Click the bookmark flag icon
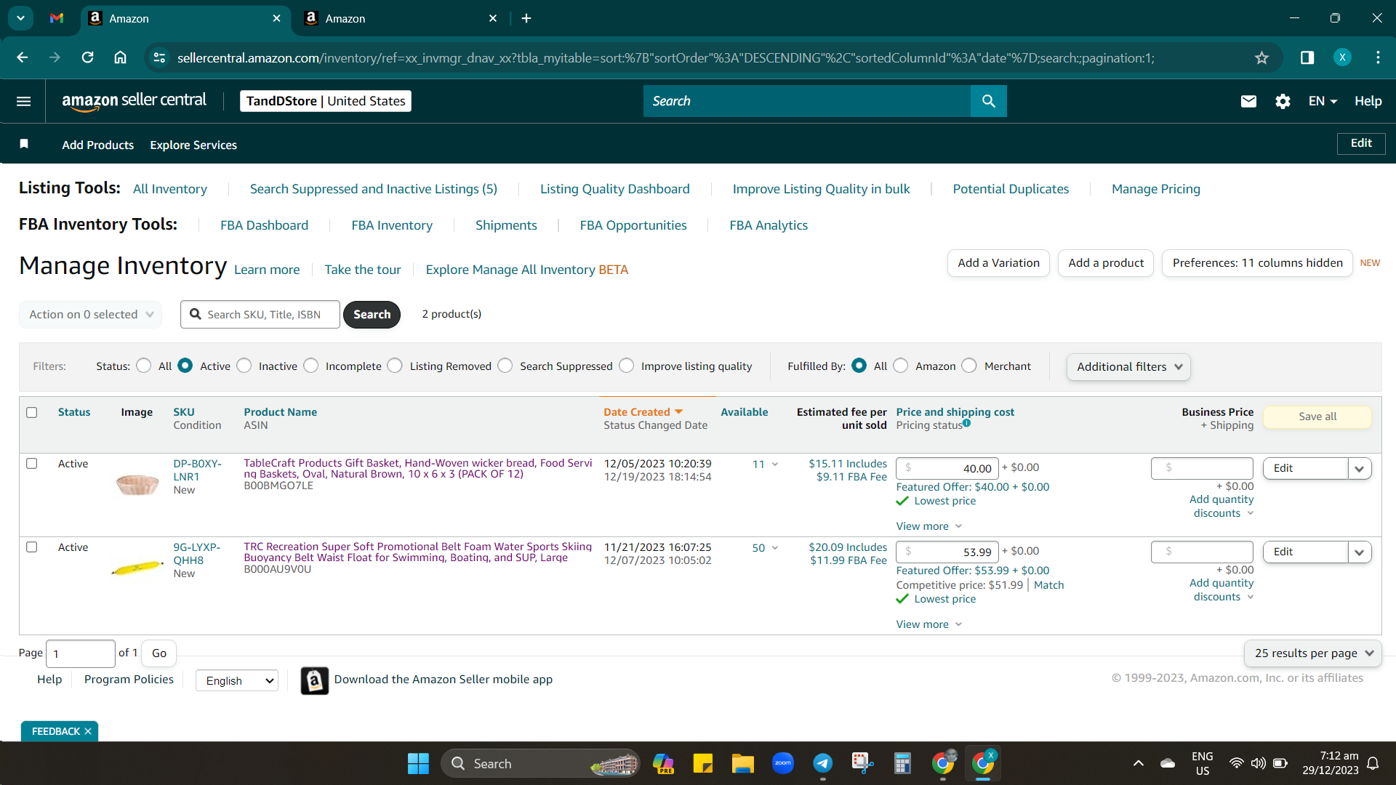The width and height of the screenshot is (1396, 785). [24, 144]
